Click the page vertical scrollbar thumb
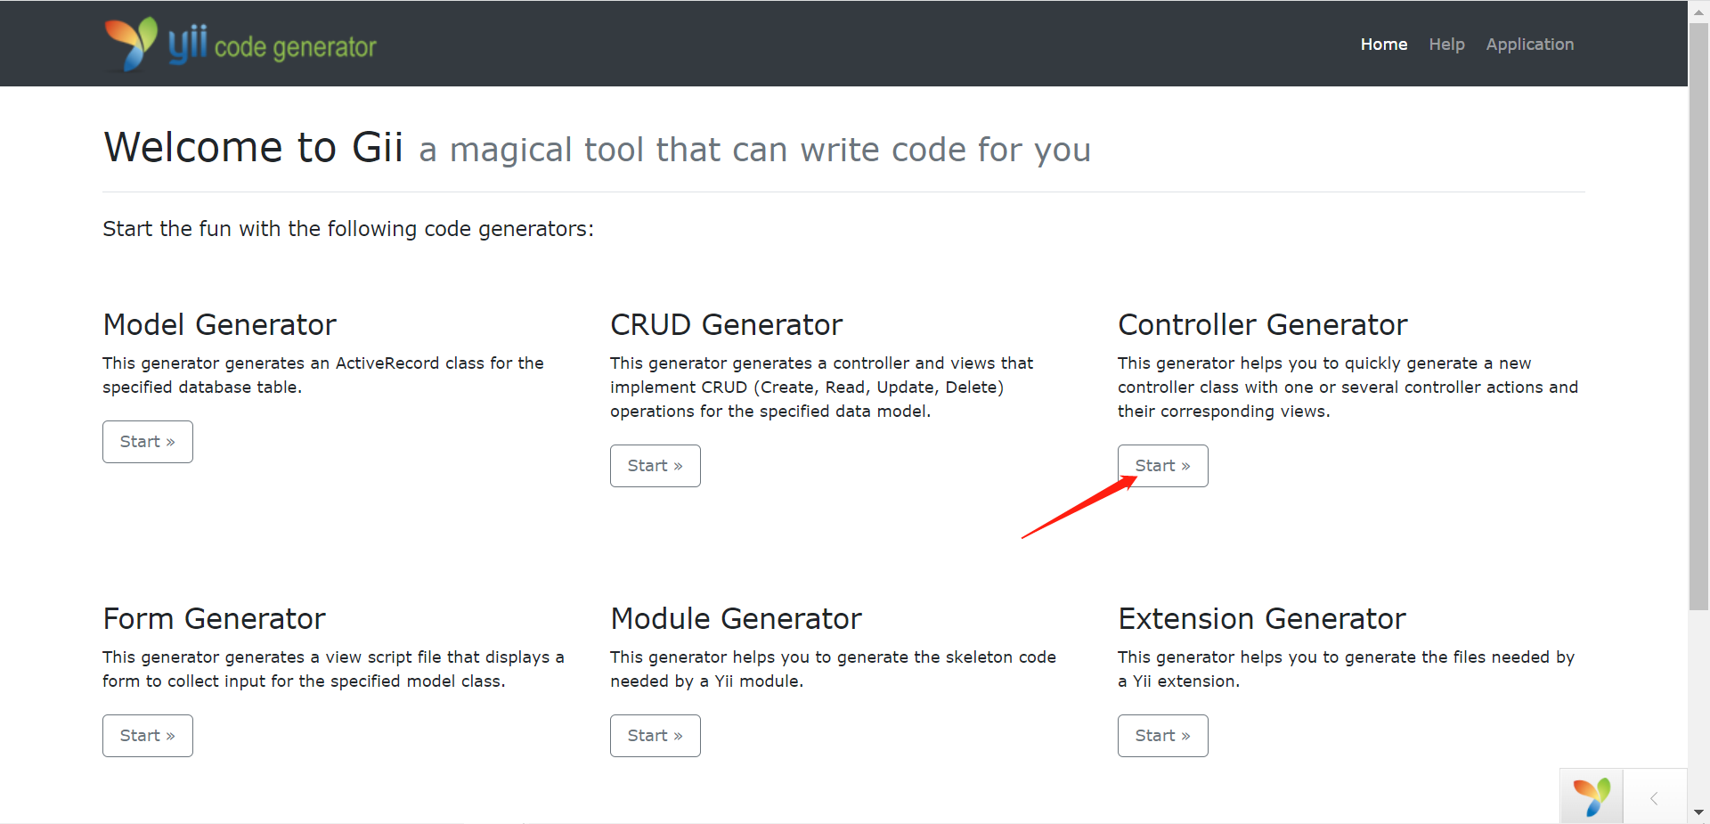This screenshot has width=1710, height=824. [1698, 316]
